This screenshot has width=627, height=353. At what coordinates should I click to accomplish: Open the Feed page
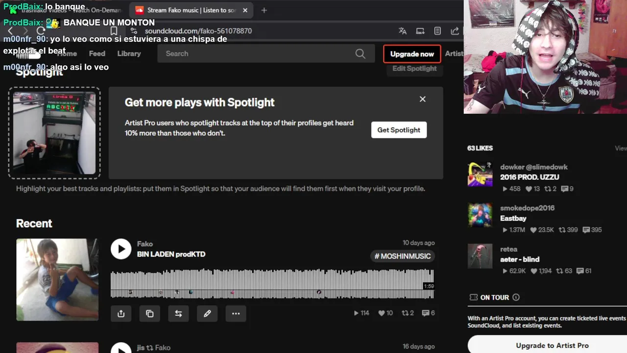(x=97, y=53)
